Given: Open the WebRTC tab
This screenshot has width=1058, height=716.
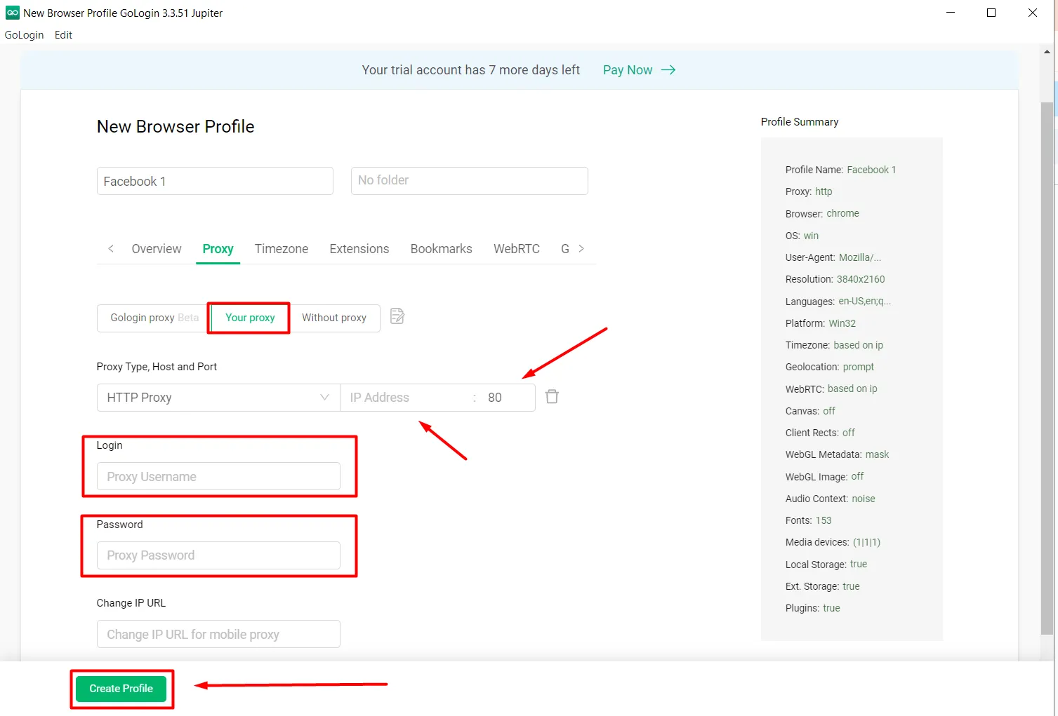Looking at the screenshot, I should coord(516,249).
